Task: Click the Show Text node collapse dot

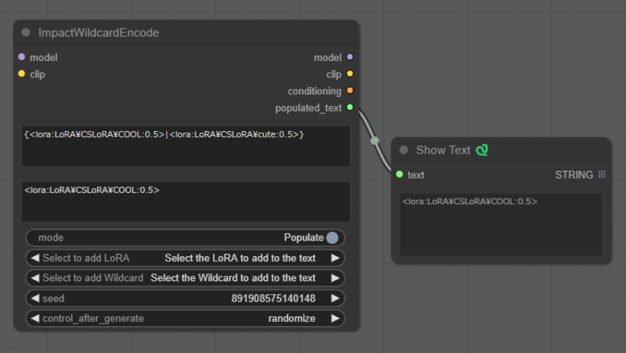Action: [403, 150]
